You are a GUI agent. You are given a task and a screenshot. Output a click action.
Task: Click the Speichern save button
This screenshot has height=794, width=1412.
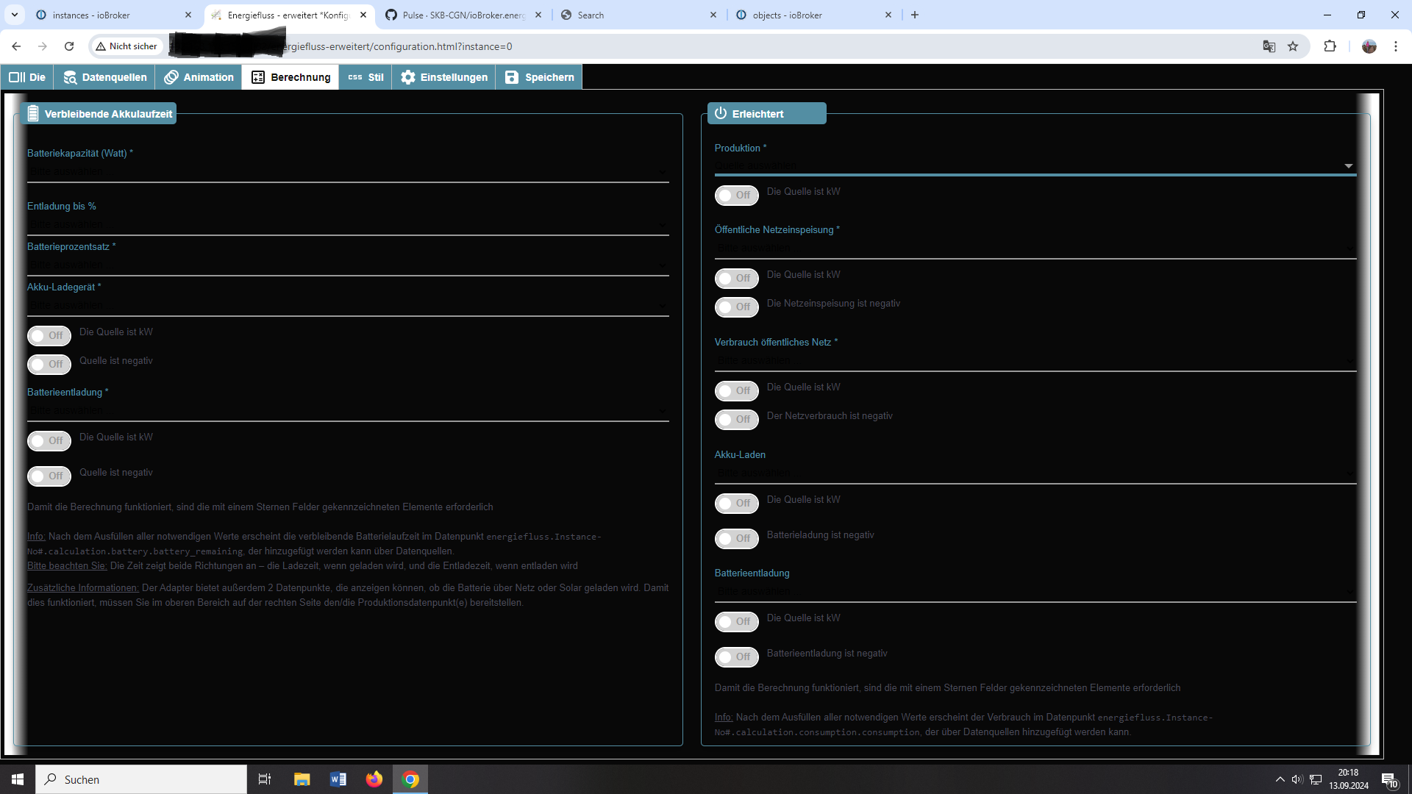(539, 77)
